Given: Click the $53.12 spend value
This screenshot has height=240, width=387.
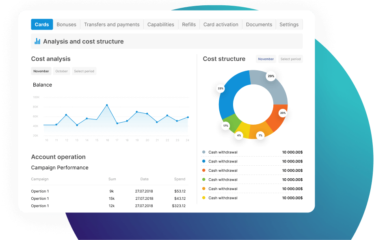Looking at the screenshot, I should [180, 191].
